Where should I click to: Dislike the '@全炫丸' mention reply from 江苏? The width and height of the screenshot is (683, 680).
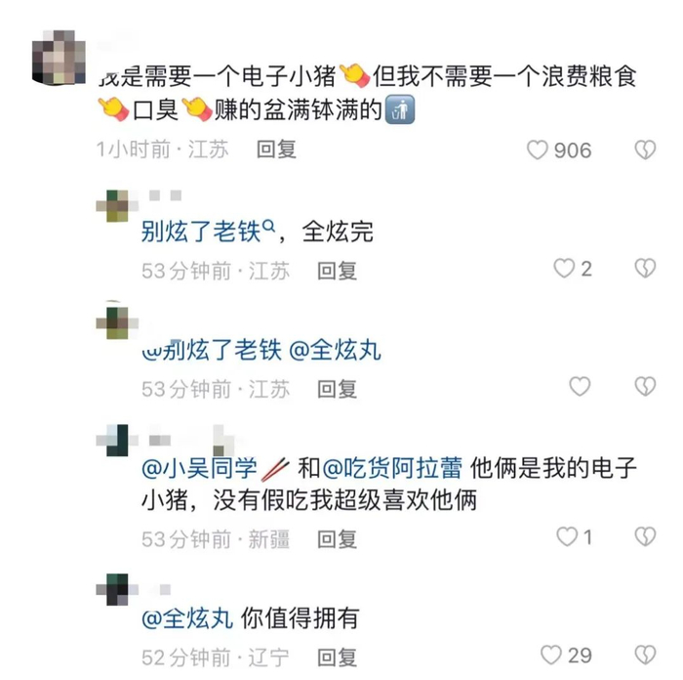pyautogui.click(x=644, y=387)
